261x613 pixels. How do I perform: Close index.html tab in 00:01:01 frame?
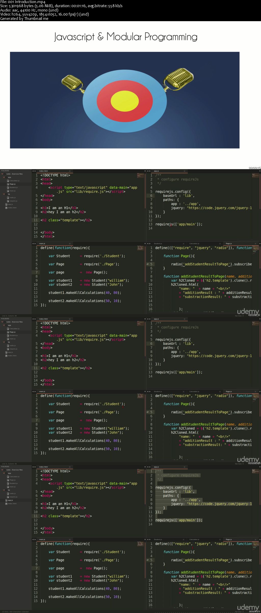[70, 467]
